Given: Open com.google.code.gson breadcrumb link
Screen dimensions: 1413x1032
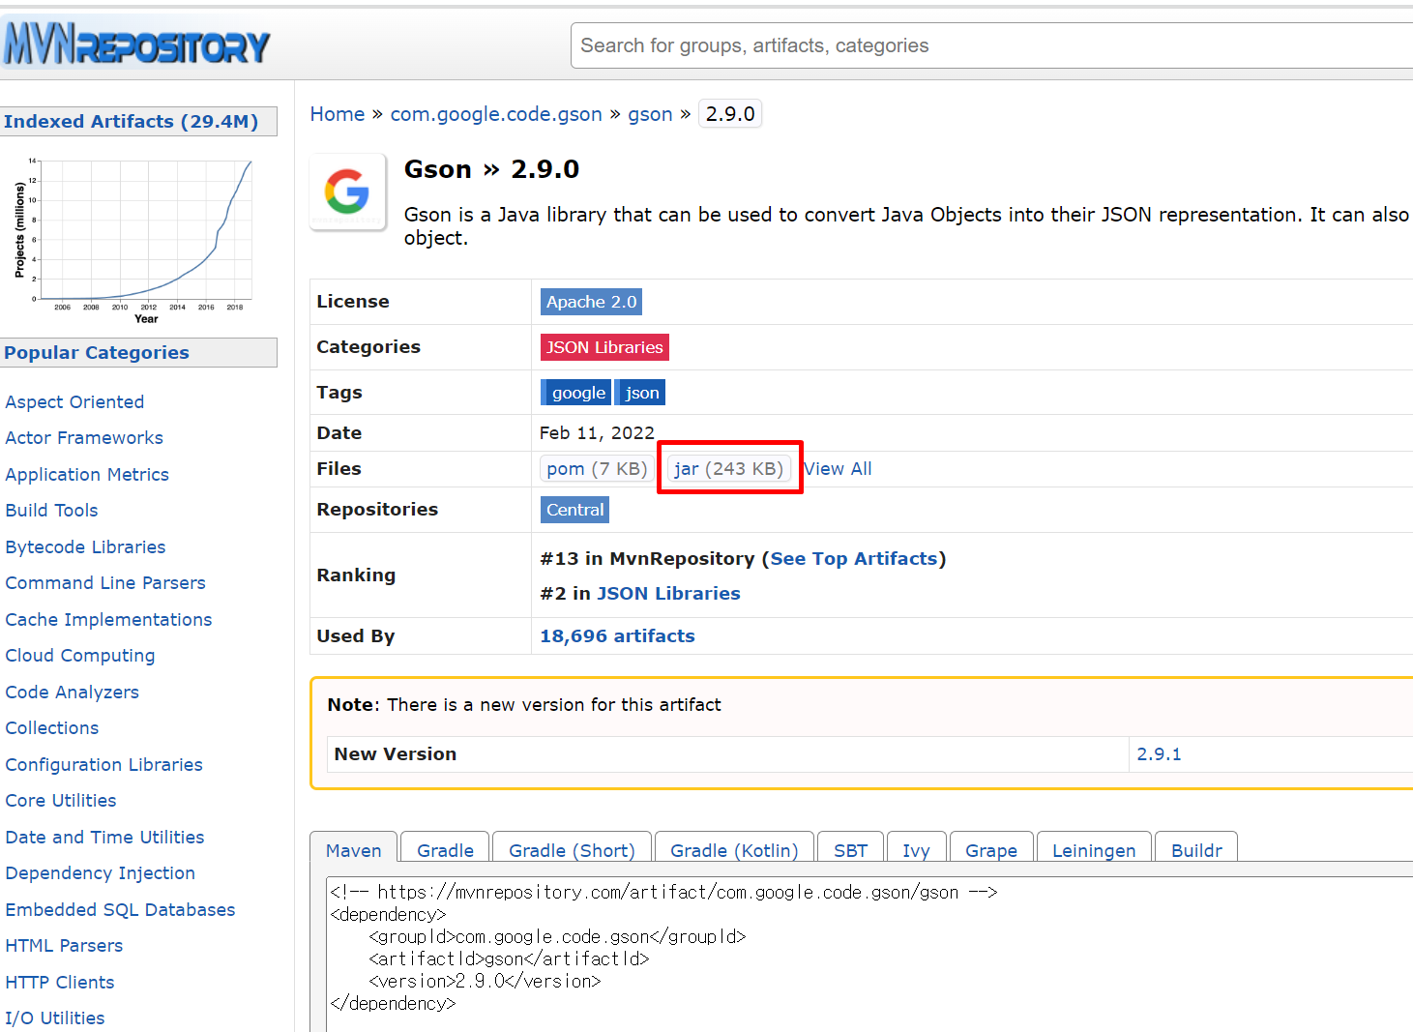Looking at the screenshot, I should pyautogui.click(x=496, y=114).
